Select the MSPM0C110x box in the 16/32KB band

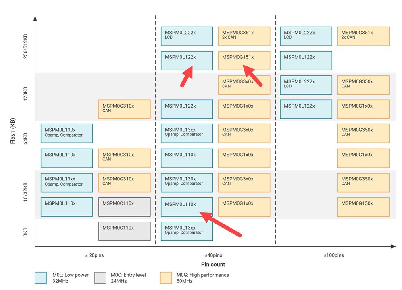pos(124,207)
